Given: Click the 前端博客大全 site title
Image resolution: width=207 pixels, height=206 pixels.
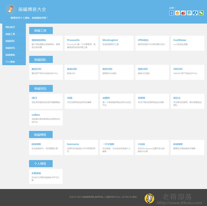Looking at the screenshot, I should [x=32, y=9].
